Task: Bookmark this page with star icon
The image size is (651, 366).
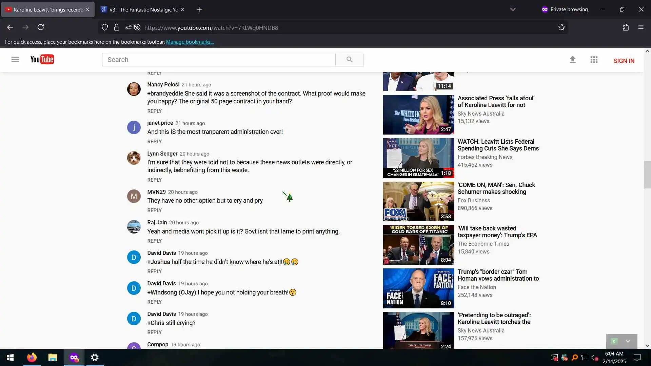Action: (562, 27)
